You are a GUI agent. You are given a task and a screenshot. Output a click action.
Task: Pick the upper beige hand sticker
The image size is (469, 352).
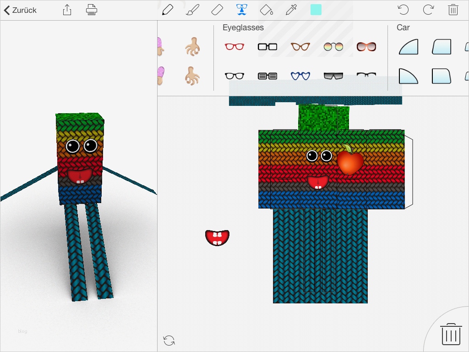point(192,47)
